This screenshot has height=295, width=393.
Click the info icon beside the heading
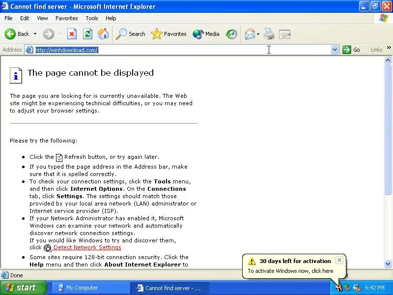[x=16, y=75]
